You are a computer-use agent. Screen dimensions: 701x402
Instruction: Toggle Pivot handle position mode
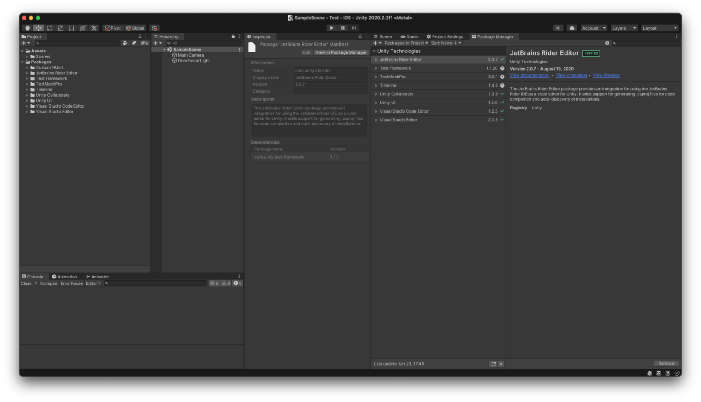tap(113, 28)
